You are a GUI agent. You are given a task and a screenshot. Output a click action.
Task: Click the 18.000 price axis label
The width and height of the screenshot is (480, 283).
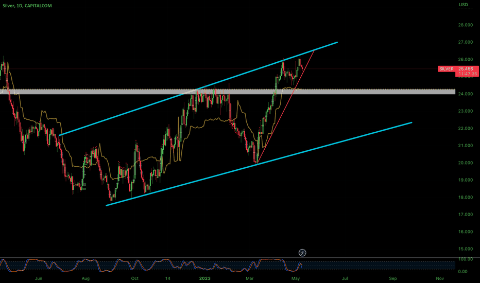click(465, 198)
